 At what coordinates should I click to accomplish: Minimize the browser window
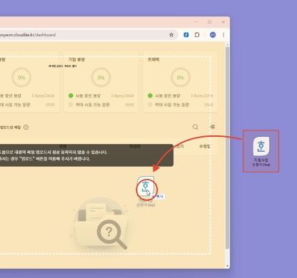(x=196, y=22)
